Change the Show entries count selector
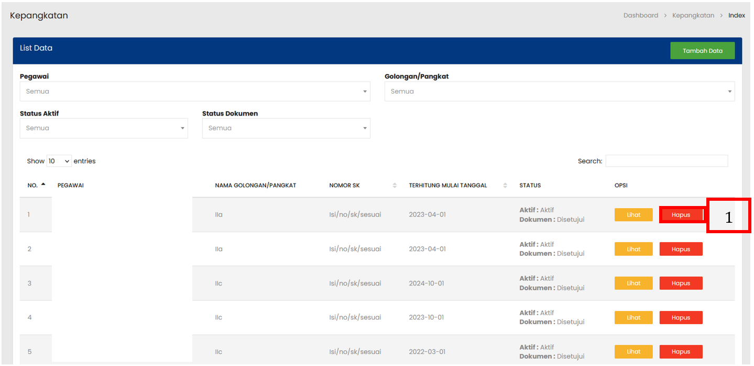754x366 pixels. click(59, 161)
